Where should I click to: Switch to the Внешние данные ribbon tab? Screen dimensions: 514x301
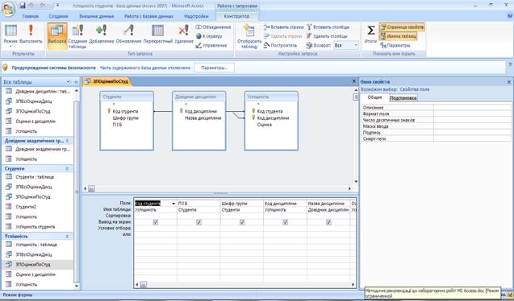(x=96, y=16)
